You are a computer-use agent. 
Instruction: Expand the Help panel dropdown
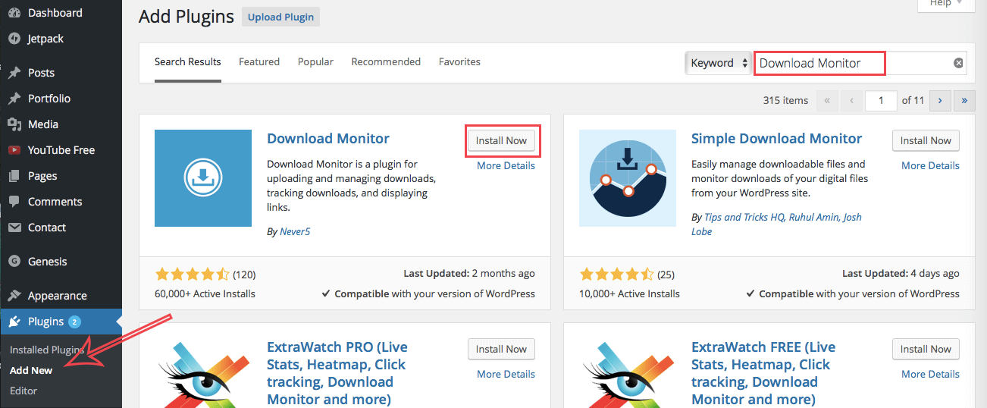(945, 4)
